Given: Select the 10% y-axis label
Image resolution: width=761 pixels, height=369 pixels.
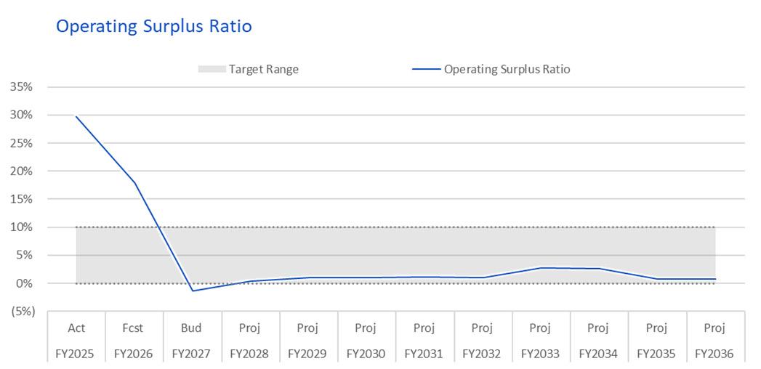Looking at the screenshot, I should point(23,227).
